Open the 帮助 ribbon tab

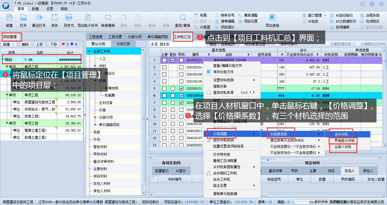tap(64, 9)
